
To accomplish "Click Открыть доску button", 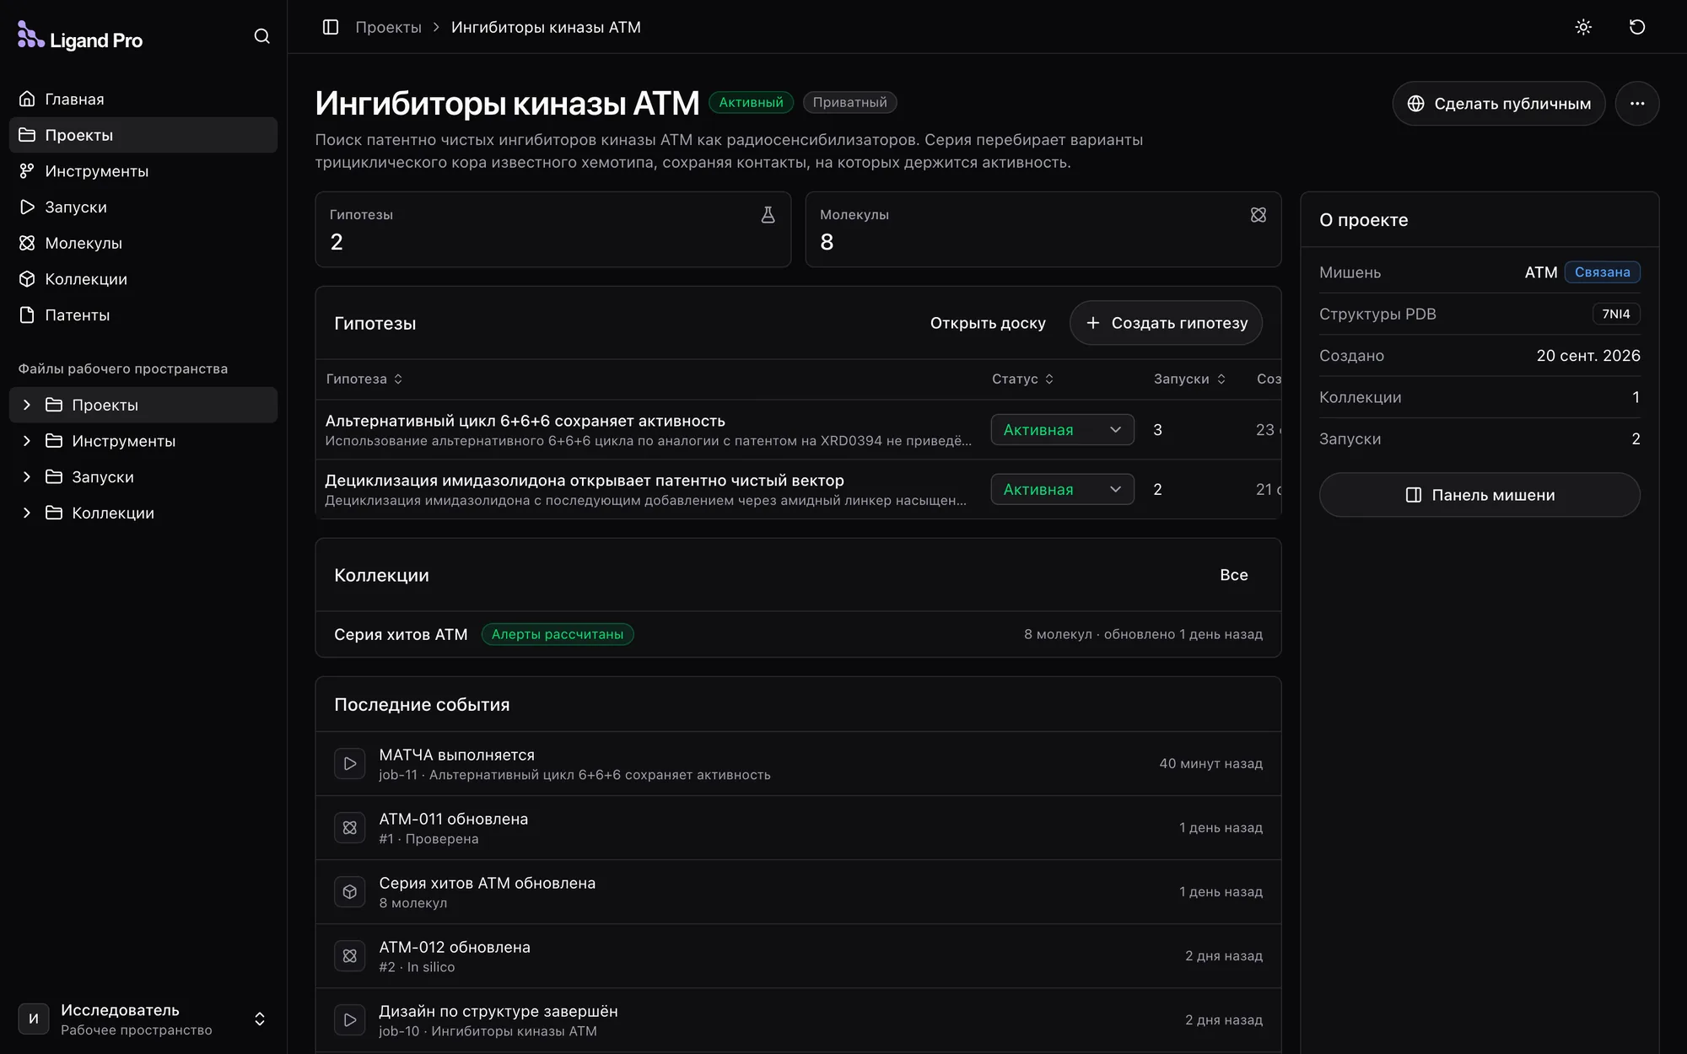I will coord(988,323).
